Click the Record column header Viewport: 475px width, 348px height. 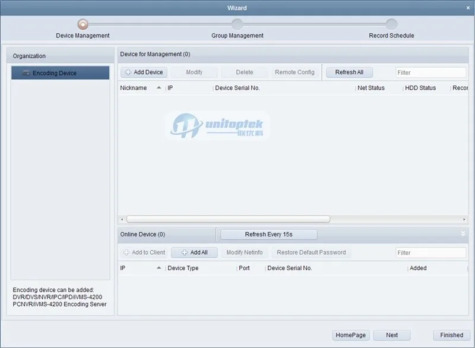click(x=460, y=88)
